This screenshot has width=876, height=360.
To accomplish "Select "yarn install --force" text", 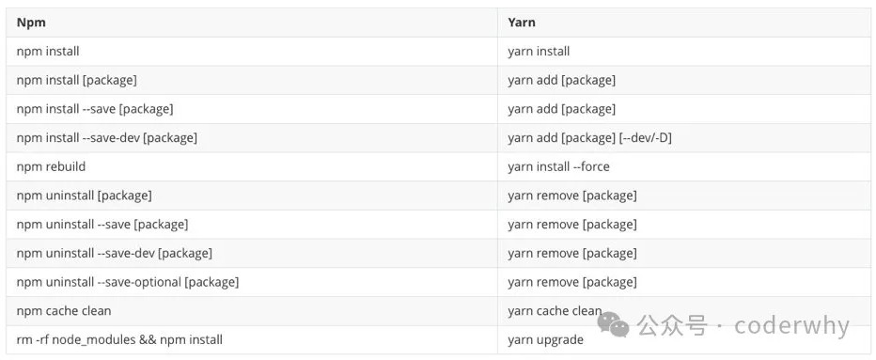I will click(x=558, y=166).
